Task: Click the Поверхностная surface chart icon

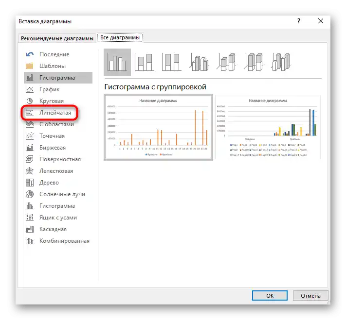Action: [30, 159]
